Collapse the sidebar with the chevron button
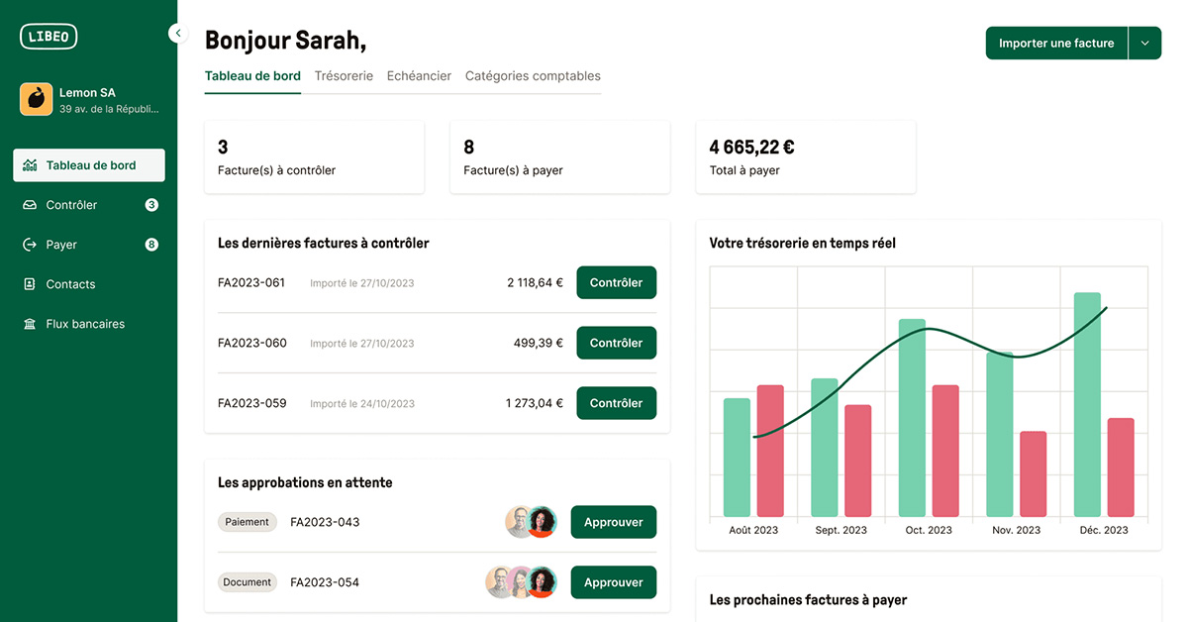This screenshot has height=622, width=1188. 177,34
